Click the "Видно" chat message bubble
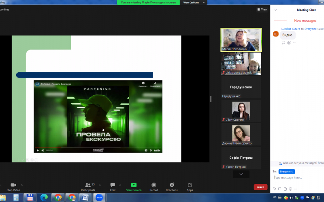 [288, 35]
